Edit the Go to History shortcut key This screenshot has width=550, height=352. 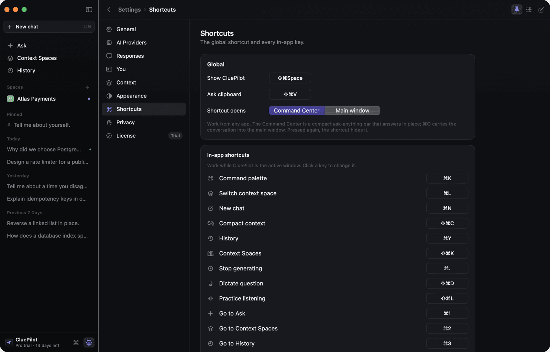coord(447,343)
